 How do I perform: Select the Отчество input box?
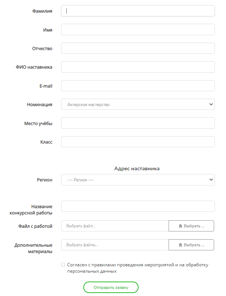point(138,48)
